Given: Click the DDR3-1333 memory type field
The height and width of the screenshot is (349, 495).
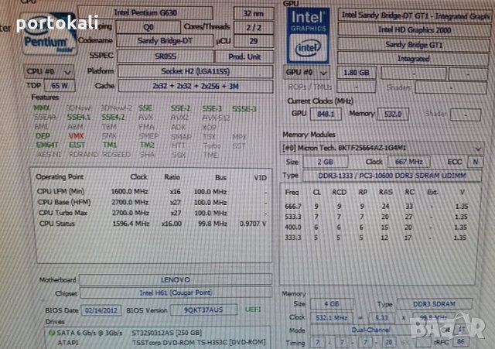Looking at the screenshot, I should tap(387, 176).
